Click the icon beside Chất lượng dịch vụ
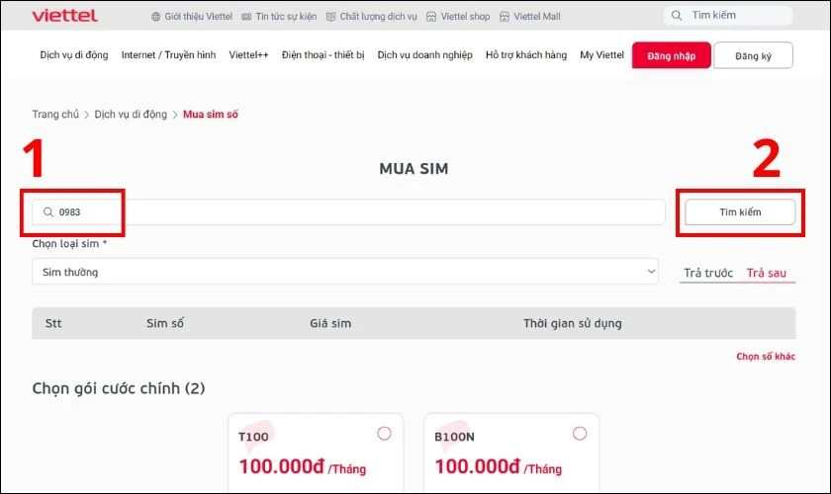The width and height of the screenshot is (831, 494). pyautogui.click(x=330, y=17)
